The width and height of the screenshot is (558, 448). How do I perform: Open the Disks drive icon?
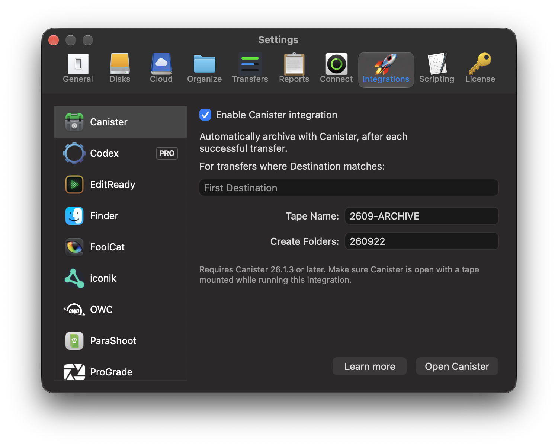click(120, 64)
